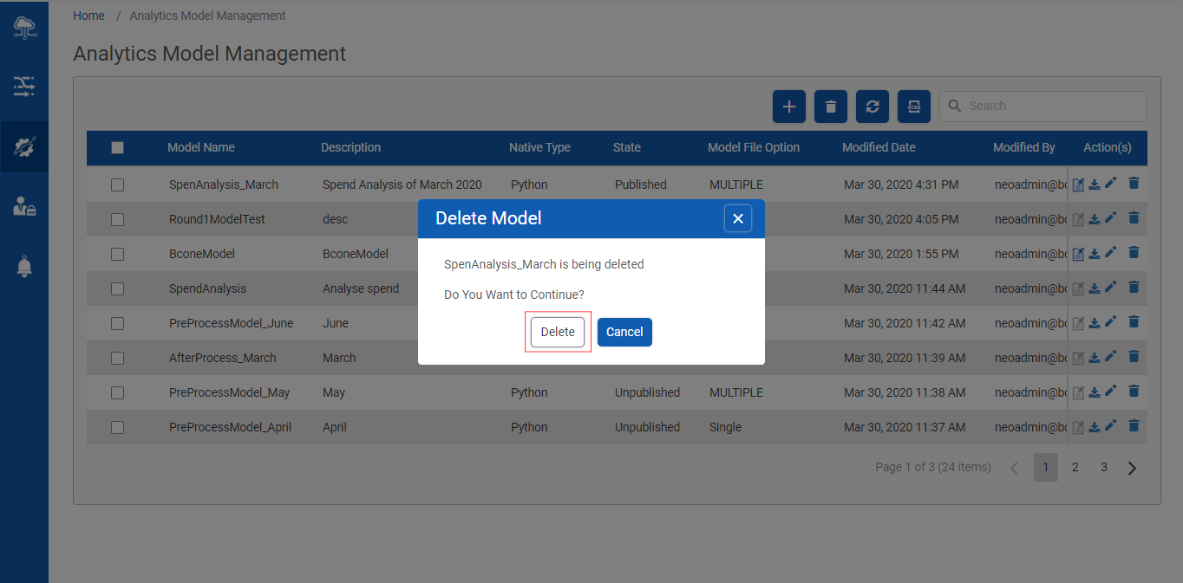
Task: Go to the Home breadcrumb link
Action: (88, 16)
